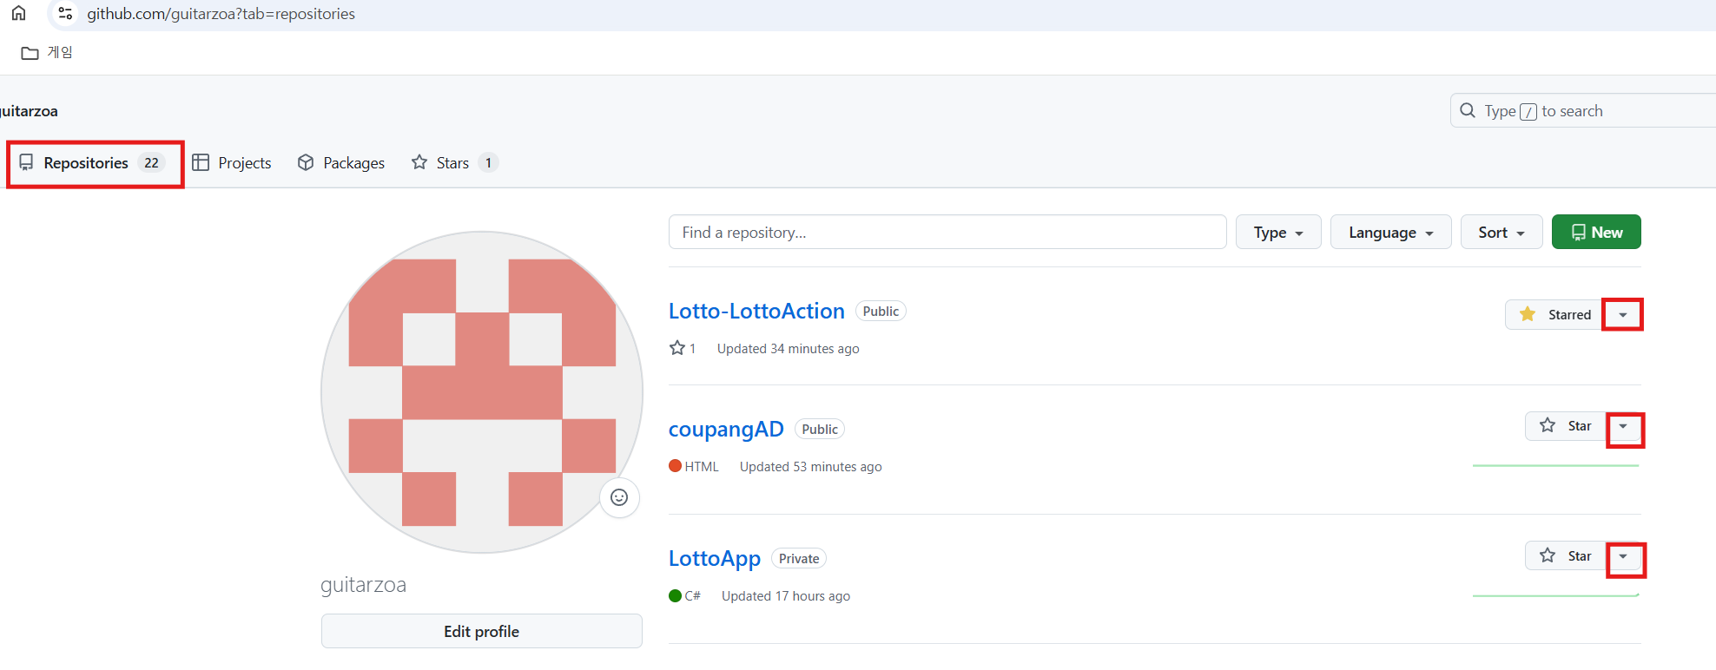This screenshot has width=1716, height=670.
Task: Click the Public badge next to coupangAD
Action: [x=820, y=429]
